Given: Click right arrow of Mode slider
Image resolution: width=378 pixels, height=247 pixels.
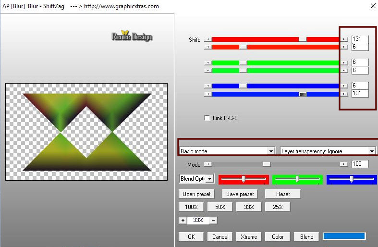Looking at the screenshot, I should (344, 164).
